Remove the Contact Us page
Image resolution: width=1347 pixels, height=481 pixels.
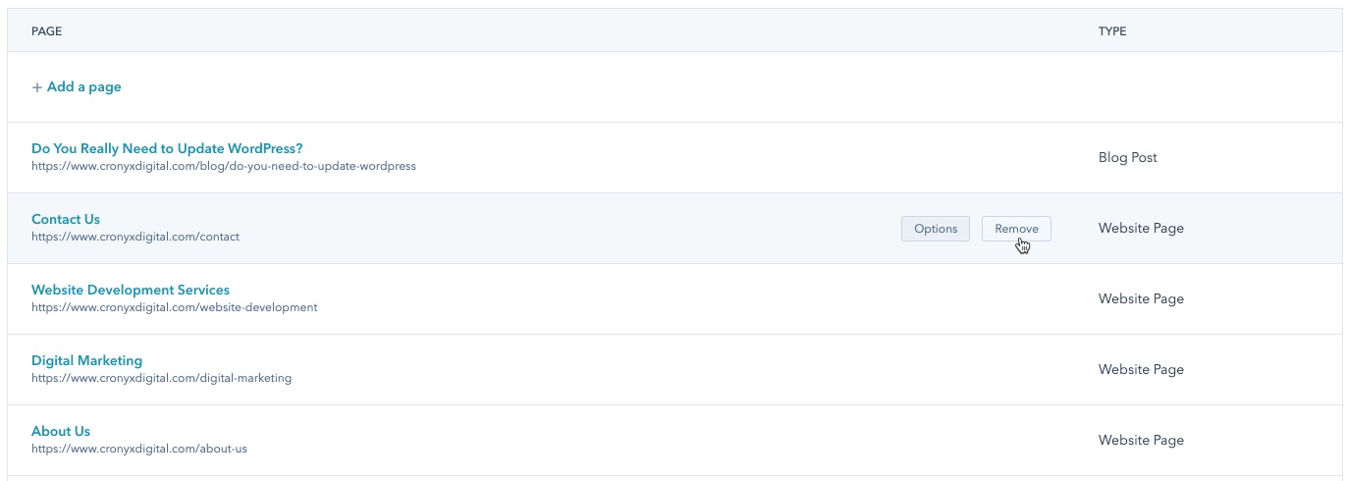1016,229
